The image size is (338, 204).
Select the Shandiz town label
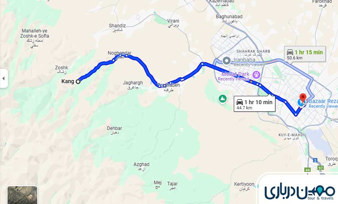click(x=117, y=26)
